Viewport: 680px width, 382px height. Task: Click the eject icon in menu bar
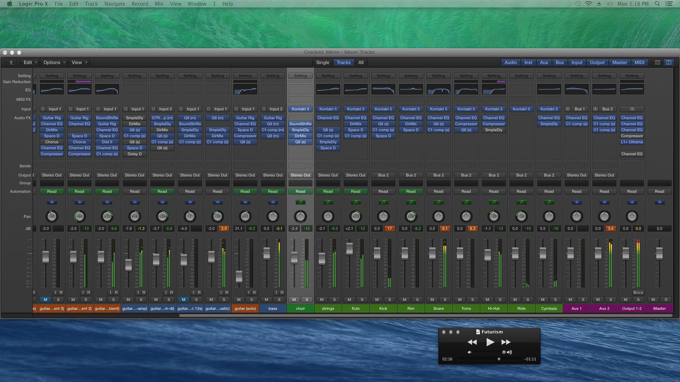click(599, 4)
